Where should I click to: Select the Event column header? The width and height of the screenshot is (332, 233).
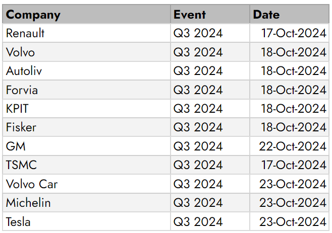(210, 14)
